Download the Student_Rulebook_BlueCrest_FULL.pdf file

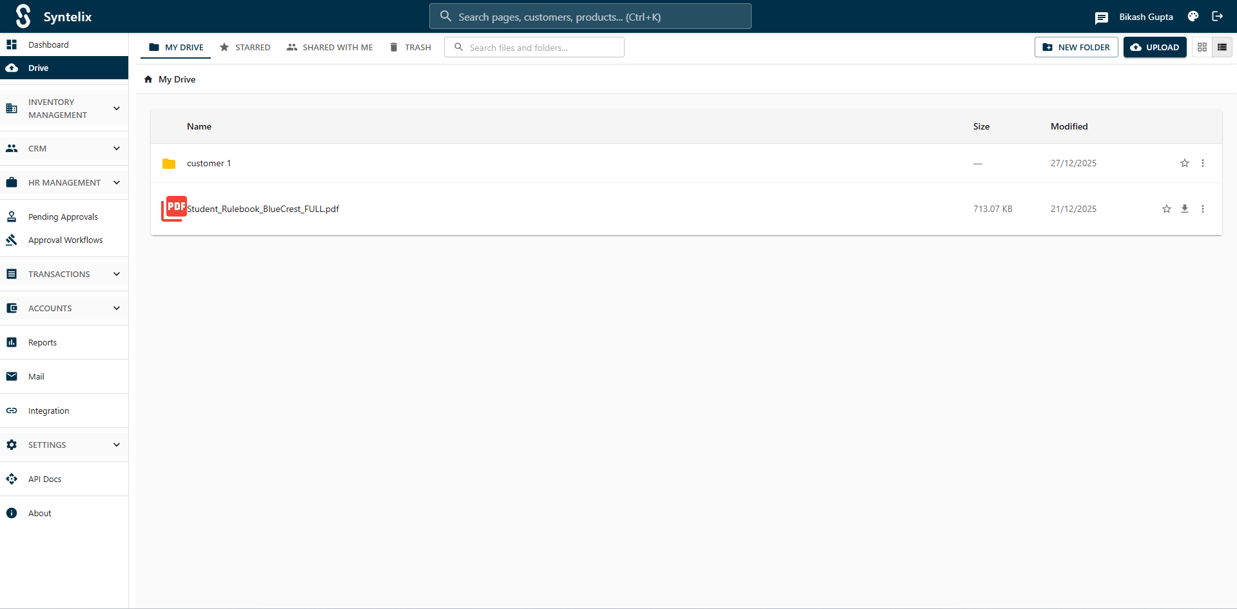1185,208
